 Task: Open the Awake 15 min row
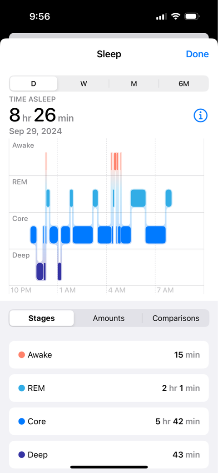[109, 355]
